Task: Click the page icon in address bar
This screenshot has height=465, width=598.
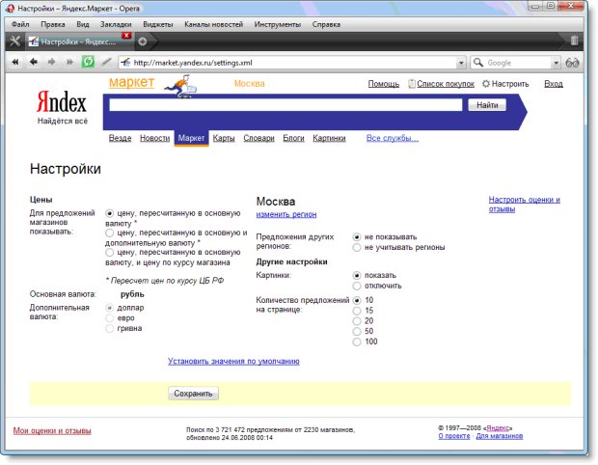Action: (x=125, y=62)
